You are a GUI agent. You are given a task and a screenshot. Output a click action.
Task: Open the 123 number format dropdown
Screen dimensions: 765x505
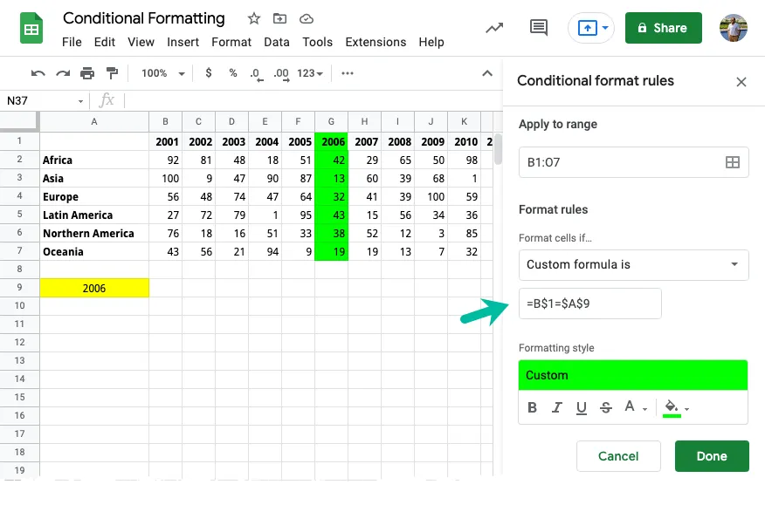[307, 73]
